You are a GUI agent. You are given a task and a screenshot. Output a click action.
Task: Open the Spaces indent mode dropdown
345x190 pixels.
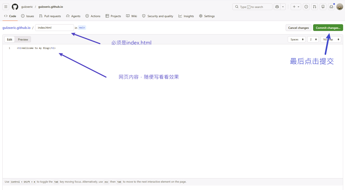click(297, 39)
